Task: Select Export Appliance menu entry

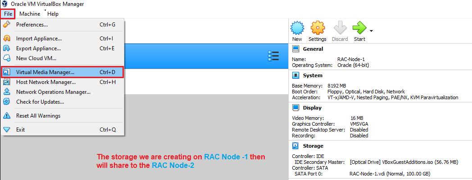Action: 62,48
